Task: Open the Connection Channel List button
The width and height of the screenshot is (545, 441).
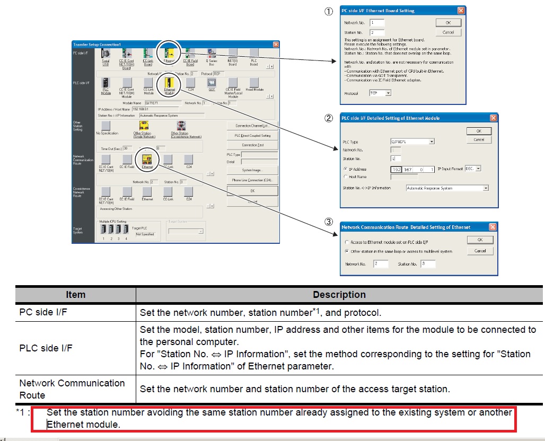Action: tap(252, 126)
